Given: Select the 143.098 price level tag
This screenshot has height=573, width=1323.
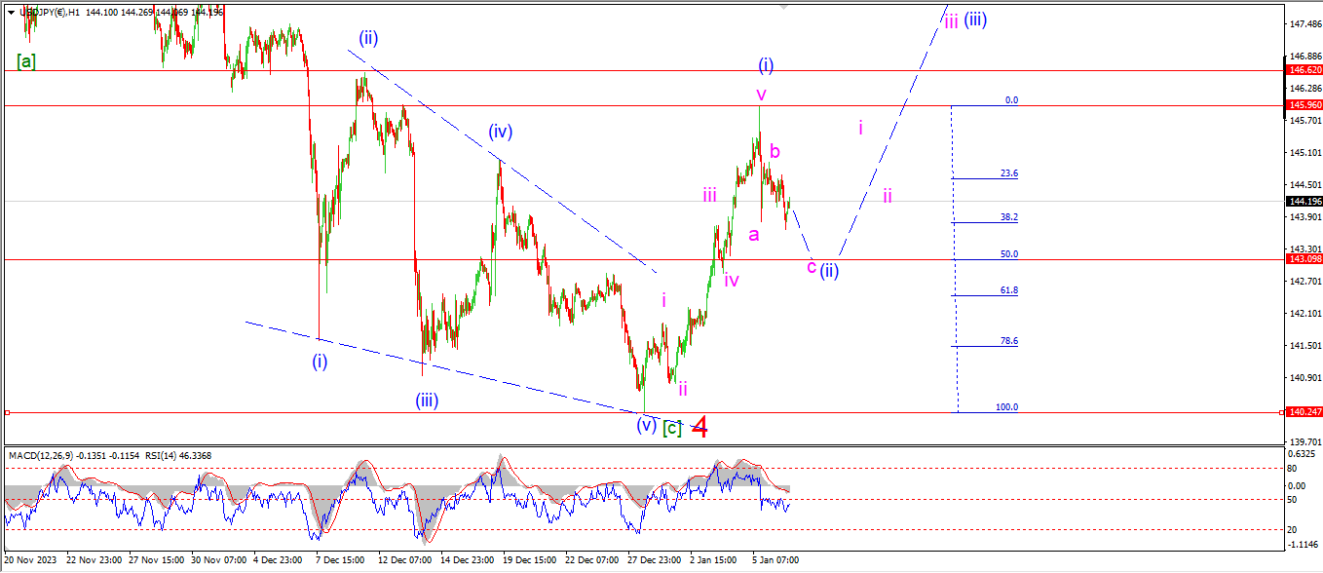Looking at the screenshot, I should (1304, 259).
